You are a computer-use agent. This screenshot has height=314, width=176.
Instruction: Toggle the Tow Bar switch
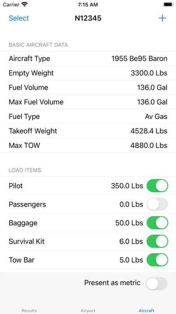pyautogui.click(x=157, y=260)
